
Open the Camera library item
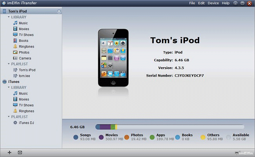pos(24,58)
